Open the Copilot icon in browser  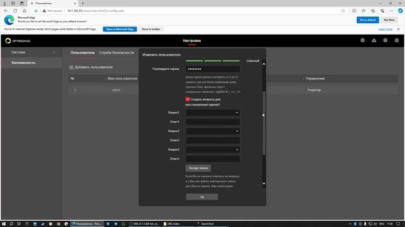tap(401, 11)
